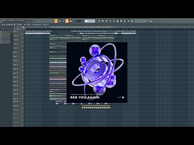Viewport: 194px width, 145px height.
Task: Open the View Playlist shortcut icon
Action: coord(99,21)
